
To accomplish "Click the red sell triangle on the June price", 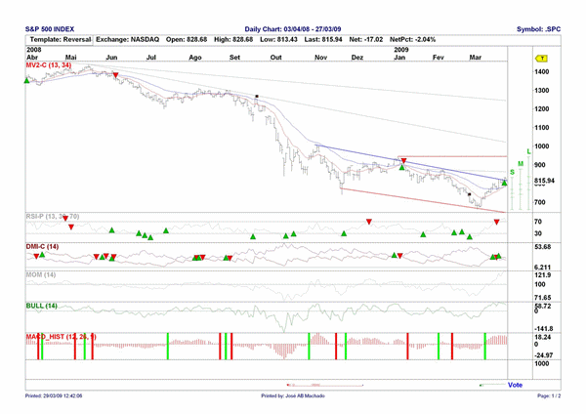I will point(115,75).
